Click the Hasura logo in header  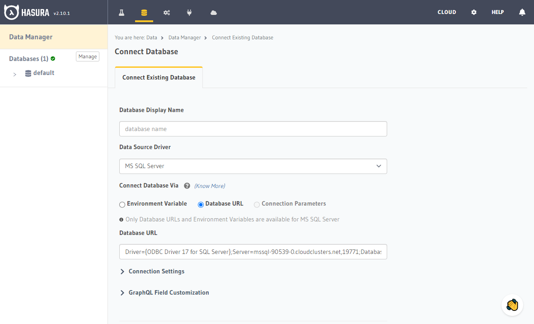[27, 13]
